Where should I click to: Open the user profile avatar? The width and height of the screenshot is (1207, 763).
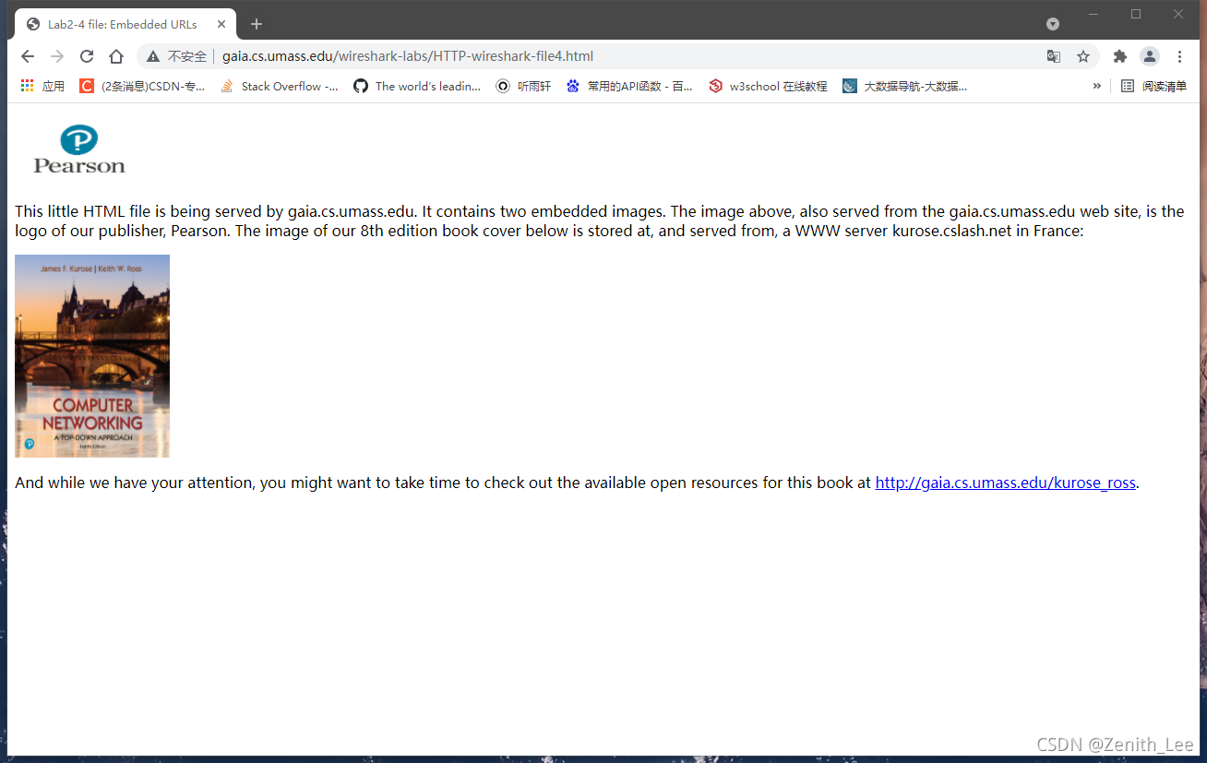point(1150,56)
